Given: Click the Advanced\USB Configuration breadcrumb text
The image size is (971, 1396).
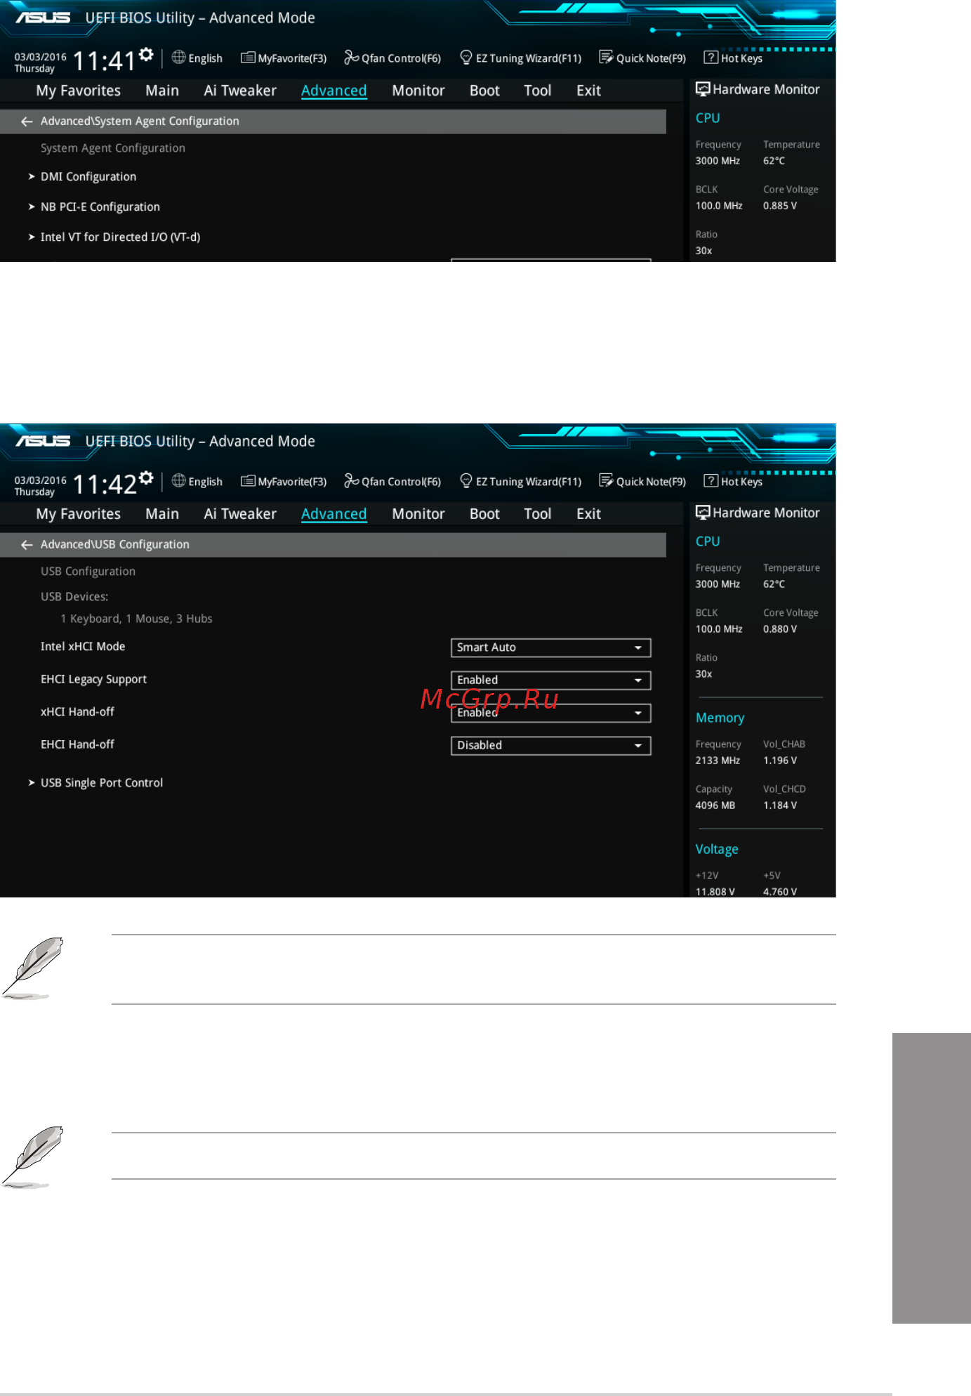Looking at the screenshot, I should coord(115,545).
